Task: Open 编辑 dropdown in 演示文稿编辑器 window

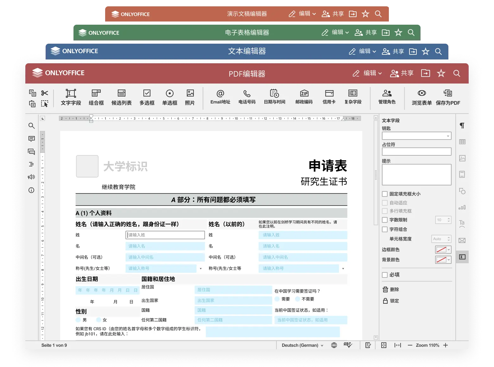Action: coord(302,14)
